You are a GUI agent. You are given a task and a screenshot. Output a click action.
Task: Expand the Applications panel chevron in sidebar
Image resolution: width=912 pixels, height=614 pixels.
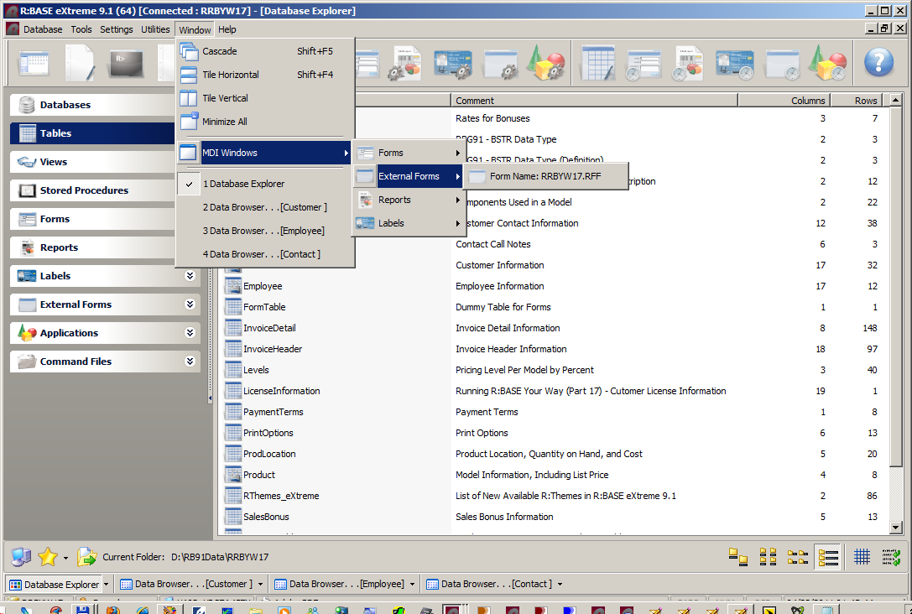pos(190,333)
